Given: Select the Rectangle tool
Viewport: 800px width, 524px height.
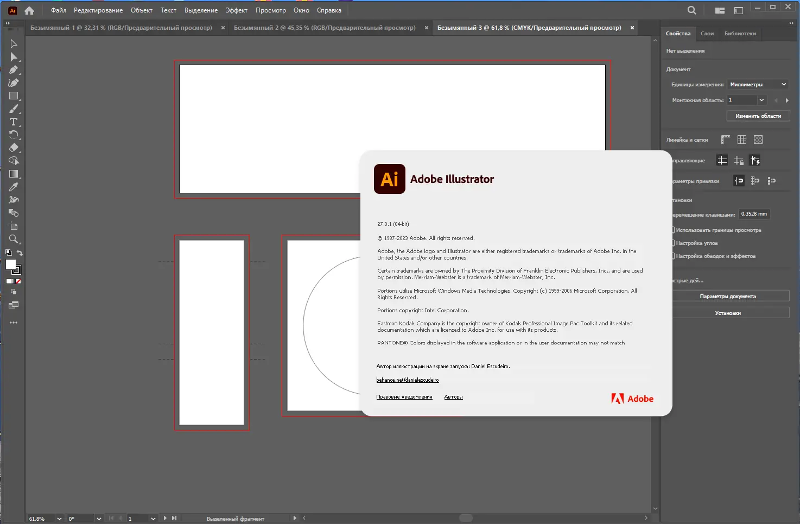Looking at the screenshot, I should (x=14, y=96).
